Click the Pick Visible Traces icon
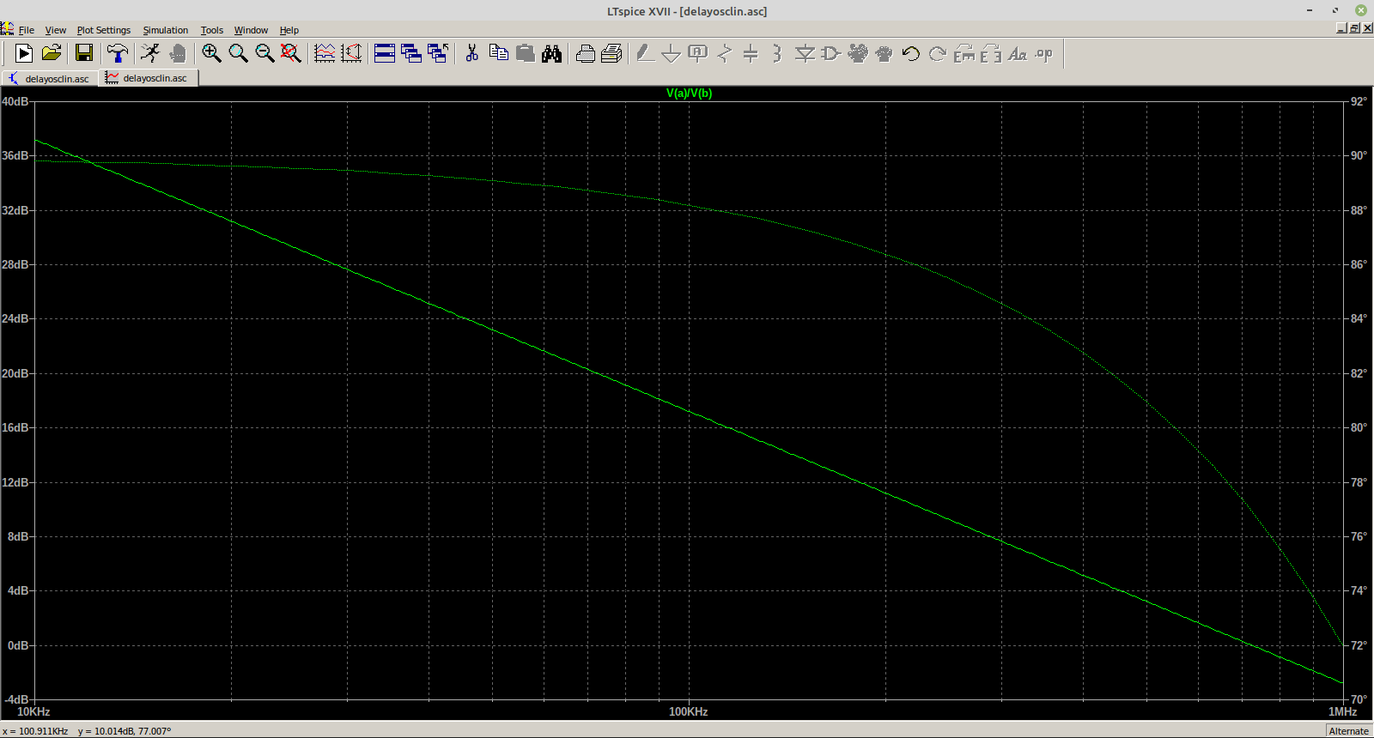Screen dimensions: 1374x738 325,53
